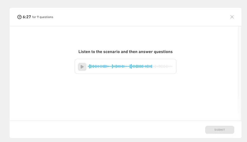Seek to the grey unplayed waveform section
Viewport: 247px width, 142px height.
pyautogui.click(x=163, y=66)
